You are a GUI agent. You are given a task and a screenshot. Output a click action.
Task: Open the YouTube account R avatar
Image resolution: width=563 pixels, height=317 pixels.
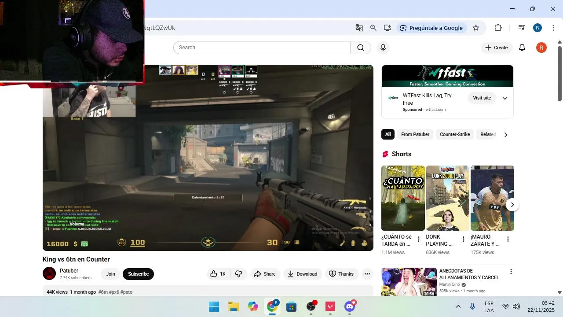pos(541,48)
